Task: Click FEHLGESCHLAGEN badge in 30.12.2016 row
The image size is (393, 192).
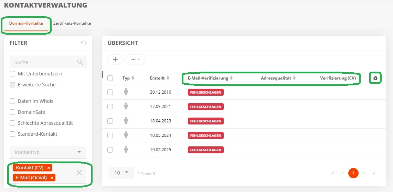Action: coord(205,92)
